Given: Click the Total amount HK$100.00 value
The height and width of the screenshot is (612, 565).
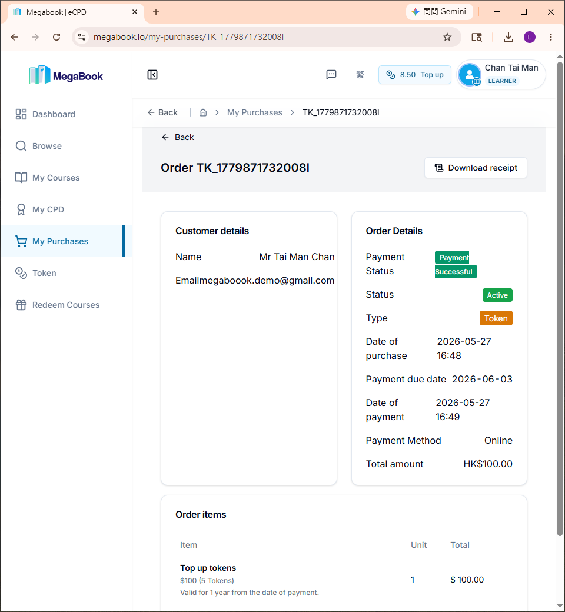Looking at the screenshot, I should click(488, 464).
